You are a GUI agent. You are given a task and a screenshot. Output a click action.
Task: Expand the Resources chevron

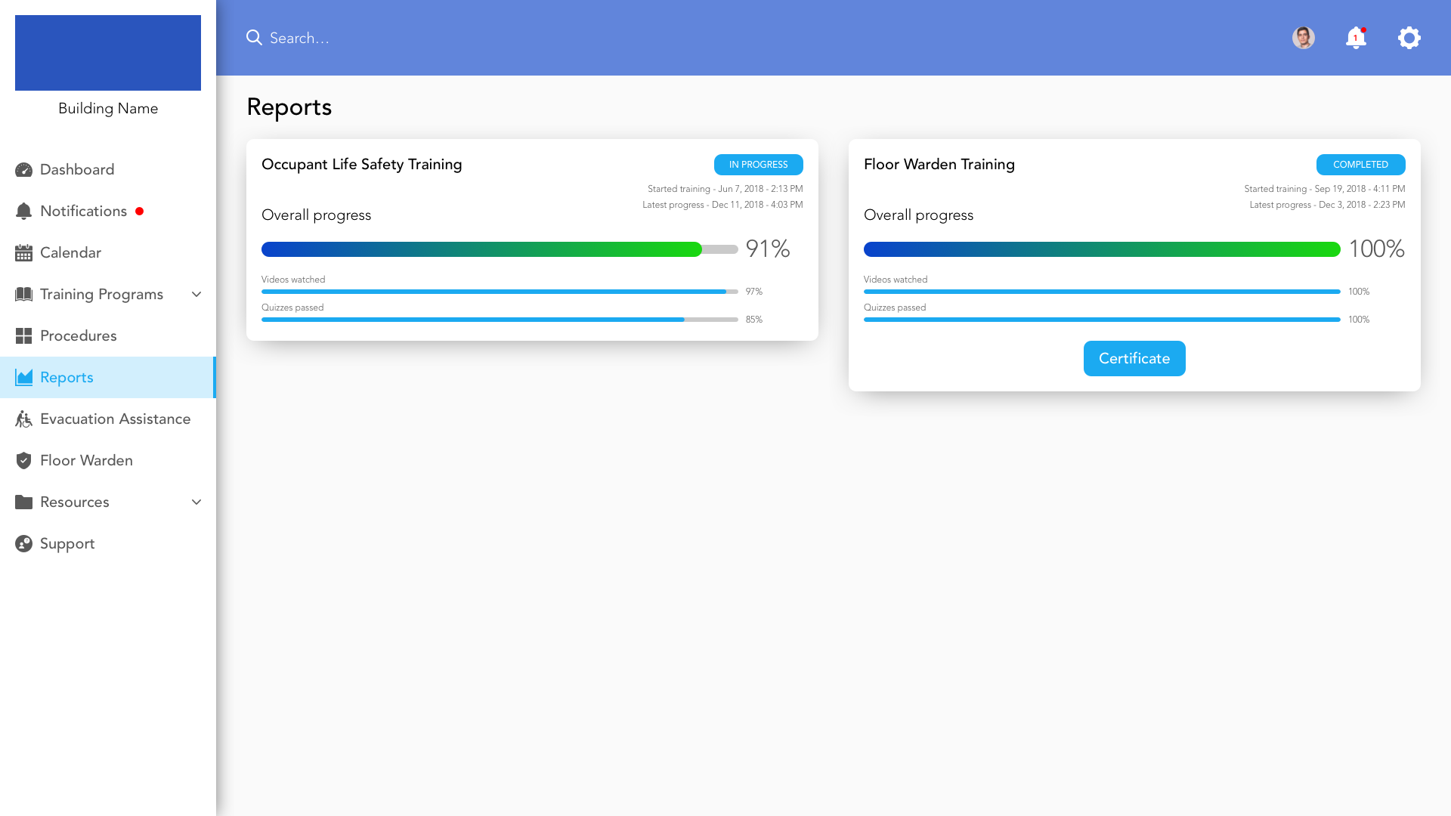pyautogui.click(x=196, y=502)
